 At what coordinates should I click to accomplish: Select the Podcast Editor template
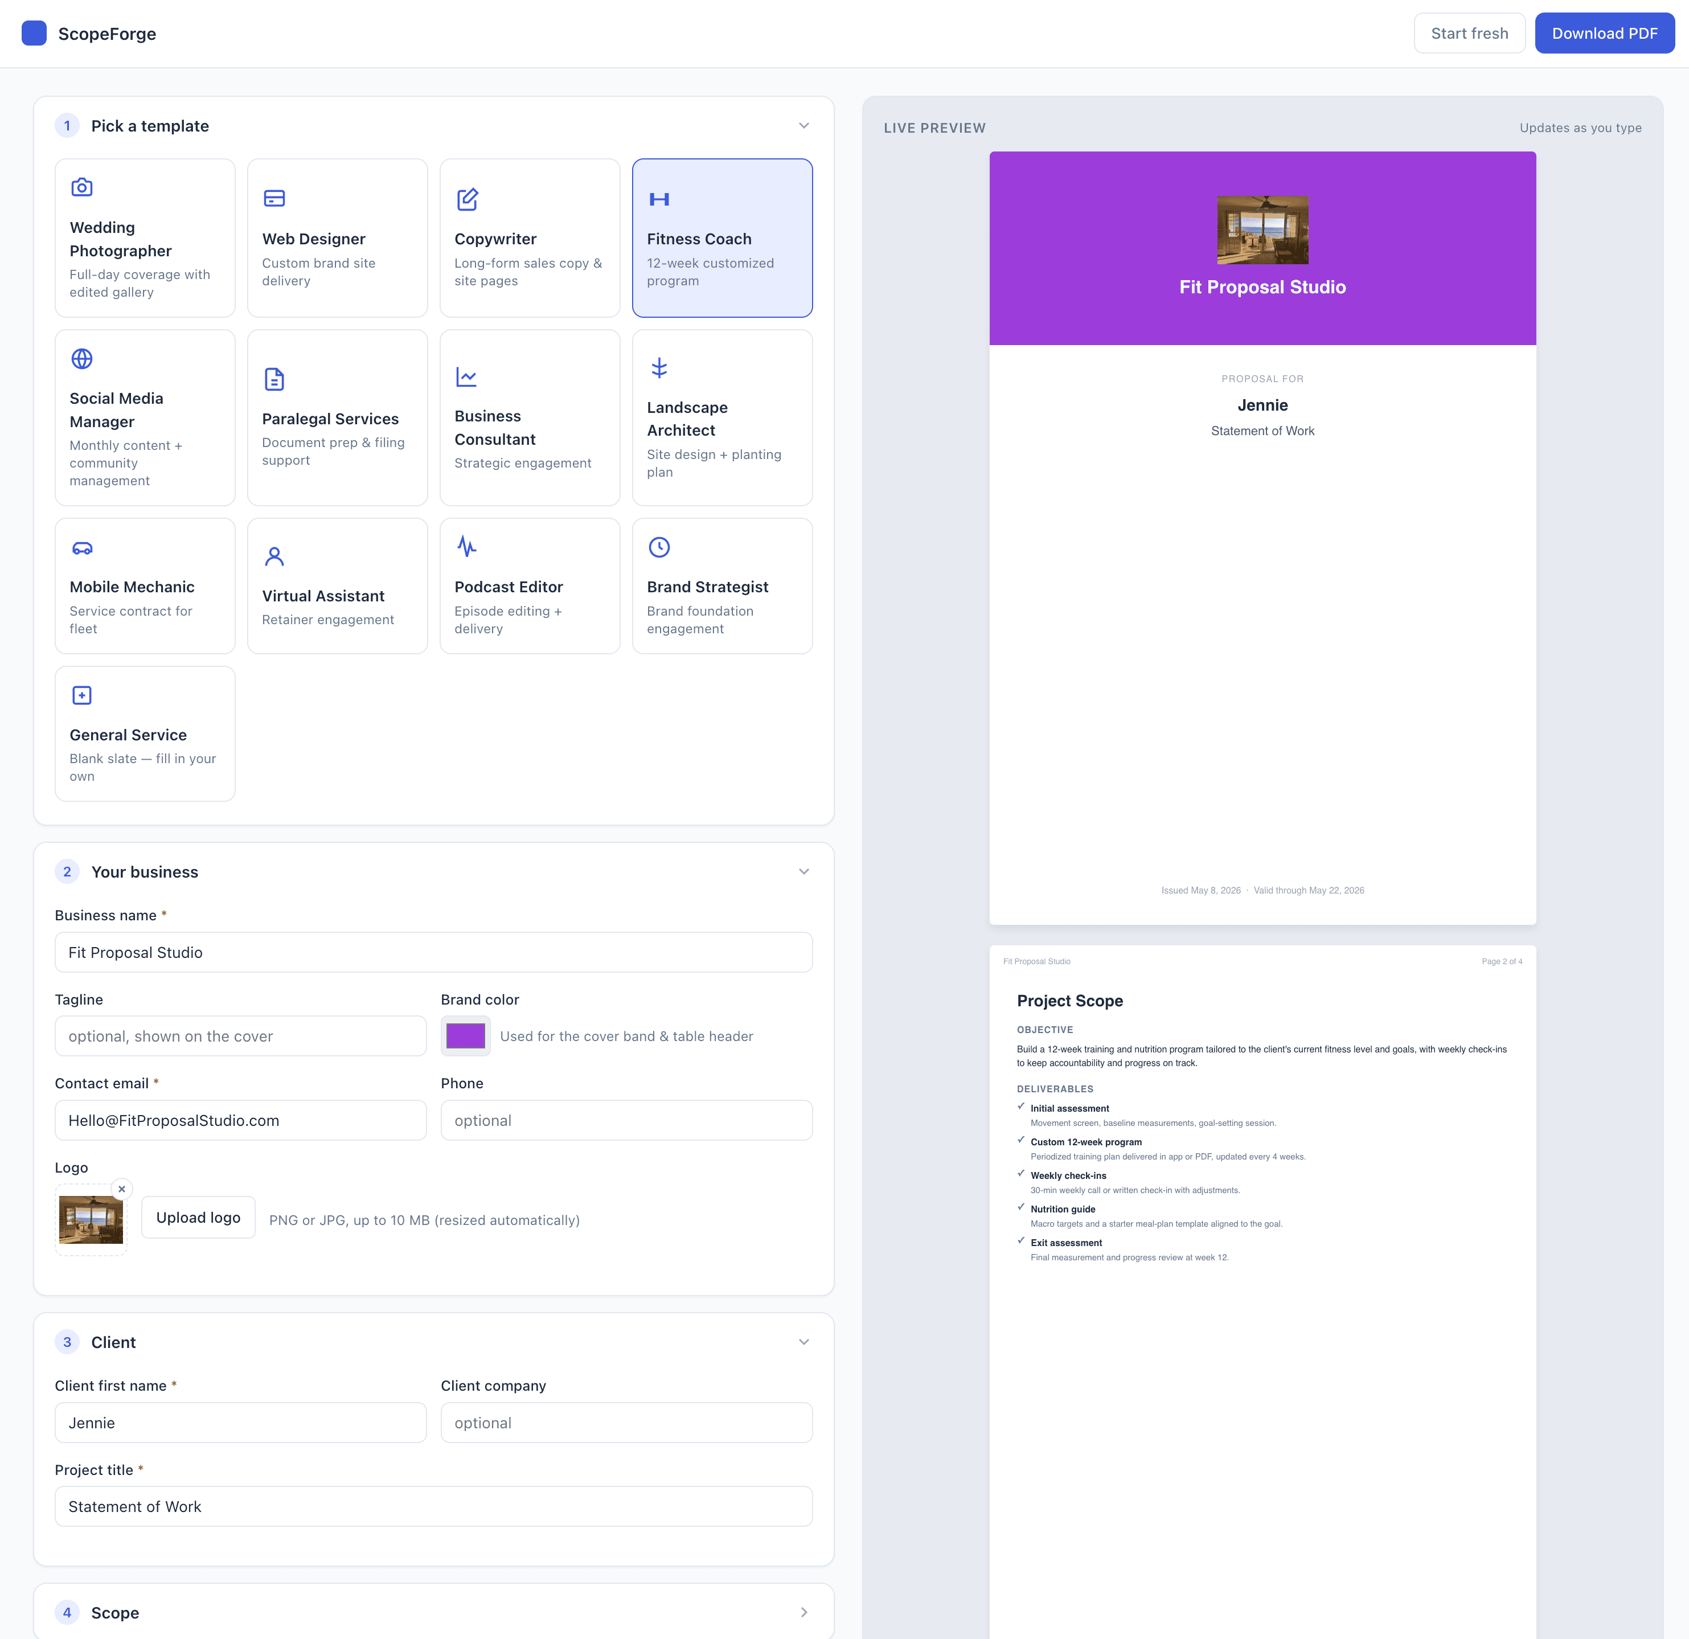(530, 586)
